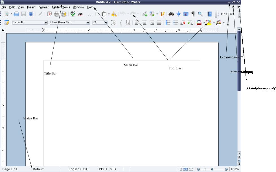
Task: Open the View menu
Action: 21,7
